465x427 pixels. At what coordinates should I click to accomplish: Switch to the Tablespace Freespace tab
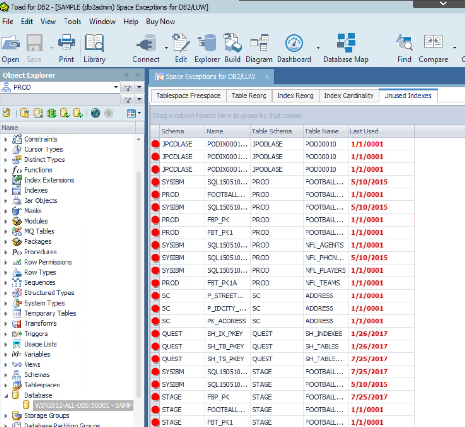pyautogui.click(x=188, y=96)
